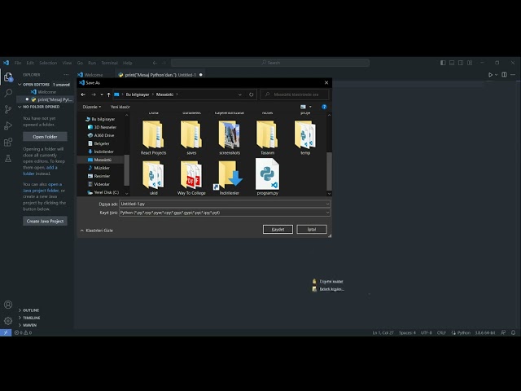
Task: Click the Create Java Project button
Action: click(45, 221)
